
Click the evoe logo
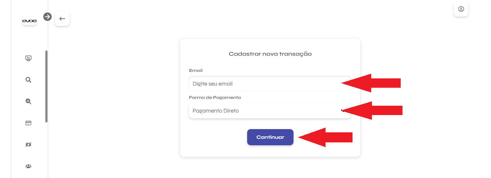[x=29, y=21]
